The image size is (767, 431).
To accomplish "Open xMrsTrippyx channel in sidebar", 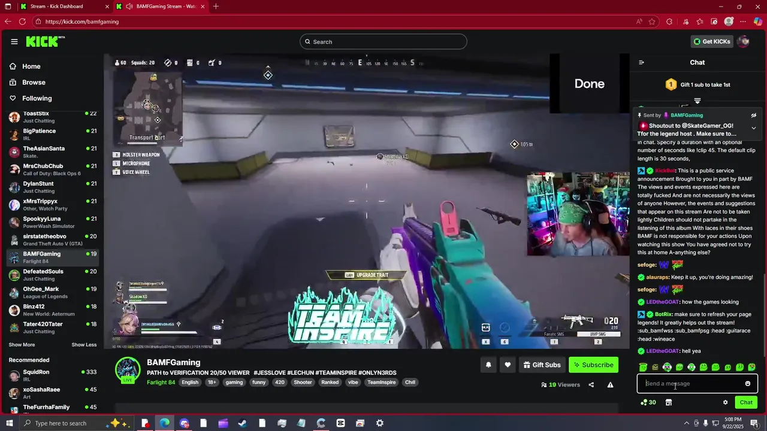I will [53, 205].
